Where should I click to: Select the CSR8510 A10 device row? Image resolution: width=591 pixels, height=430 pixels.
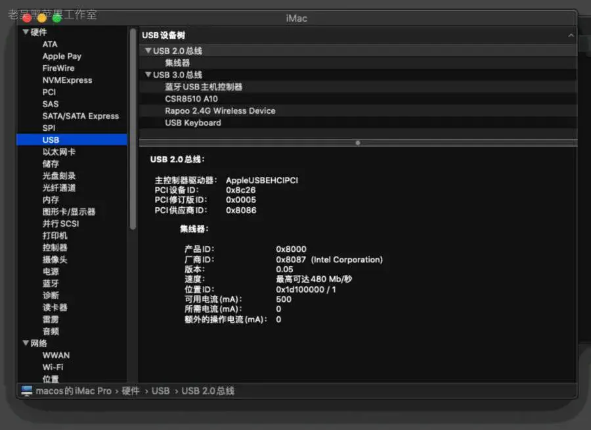(358, 99)
